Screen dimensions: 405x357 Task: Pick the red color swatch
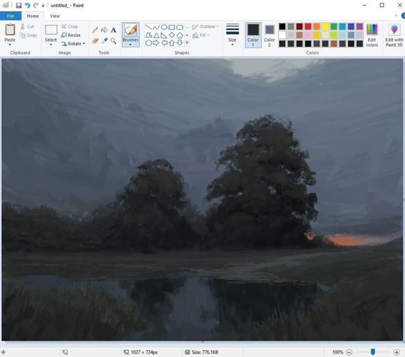tap(308, 27)
